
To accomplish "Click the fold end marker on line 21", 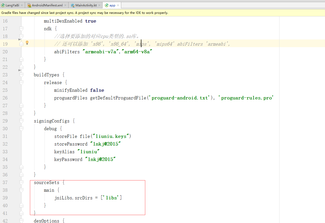I will pos(21,59).
